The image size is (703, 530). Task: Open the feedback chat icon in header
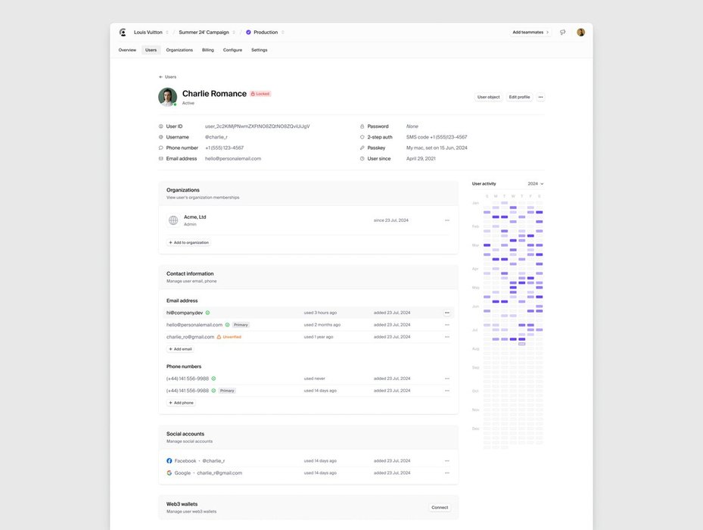point(562,33)
